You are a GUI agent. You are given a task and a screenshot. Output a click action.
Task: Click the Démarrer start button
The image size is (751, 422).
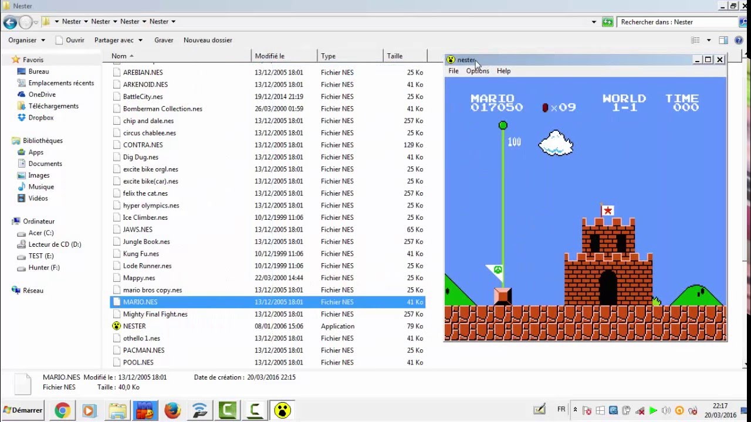(23, 410)
